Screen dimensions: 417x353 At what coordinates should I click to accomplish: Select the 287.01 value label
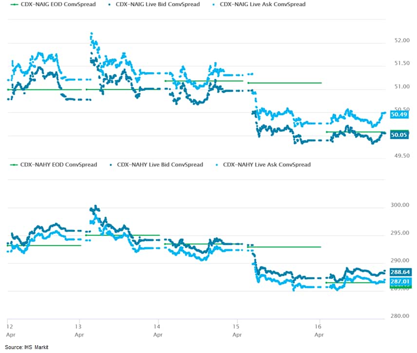coord(401,281)
